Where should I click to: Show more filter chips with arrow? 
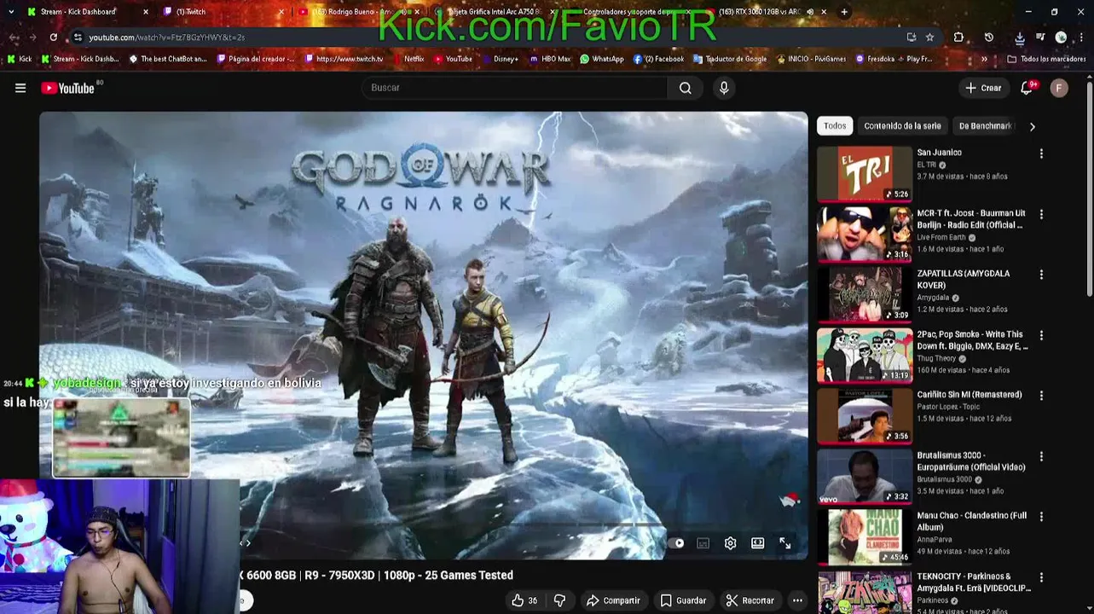(1032, 126)
